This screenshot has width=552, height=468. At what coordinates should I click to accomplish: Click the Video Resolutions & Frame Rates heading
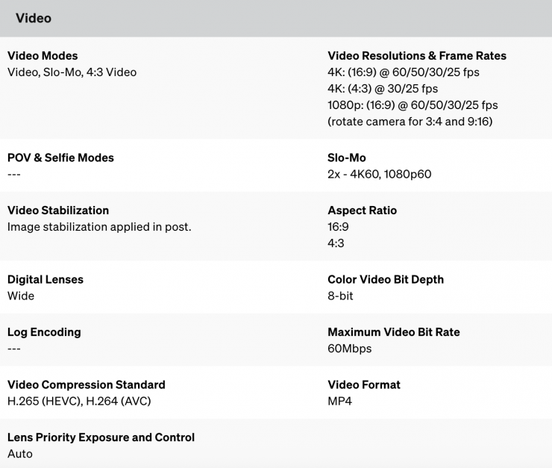pyautogui.click(x=417, y=56)
